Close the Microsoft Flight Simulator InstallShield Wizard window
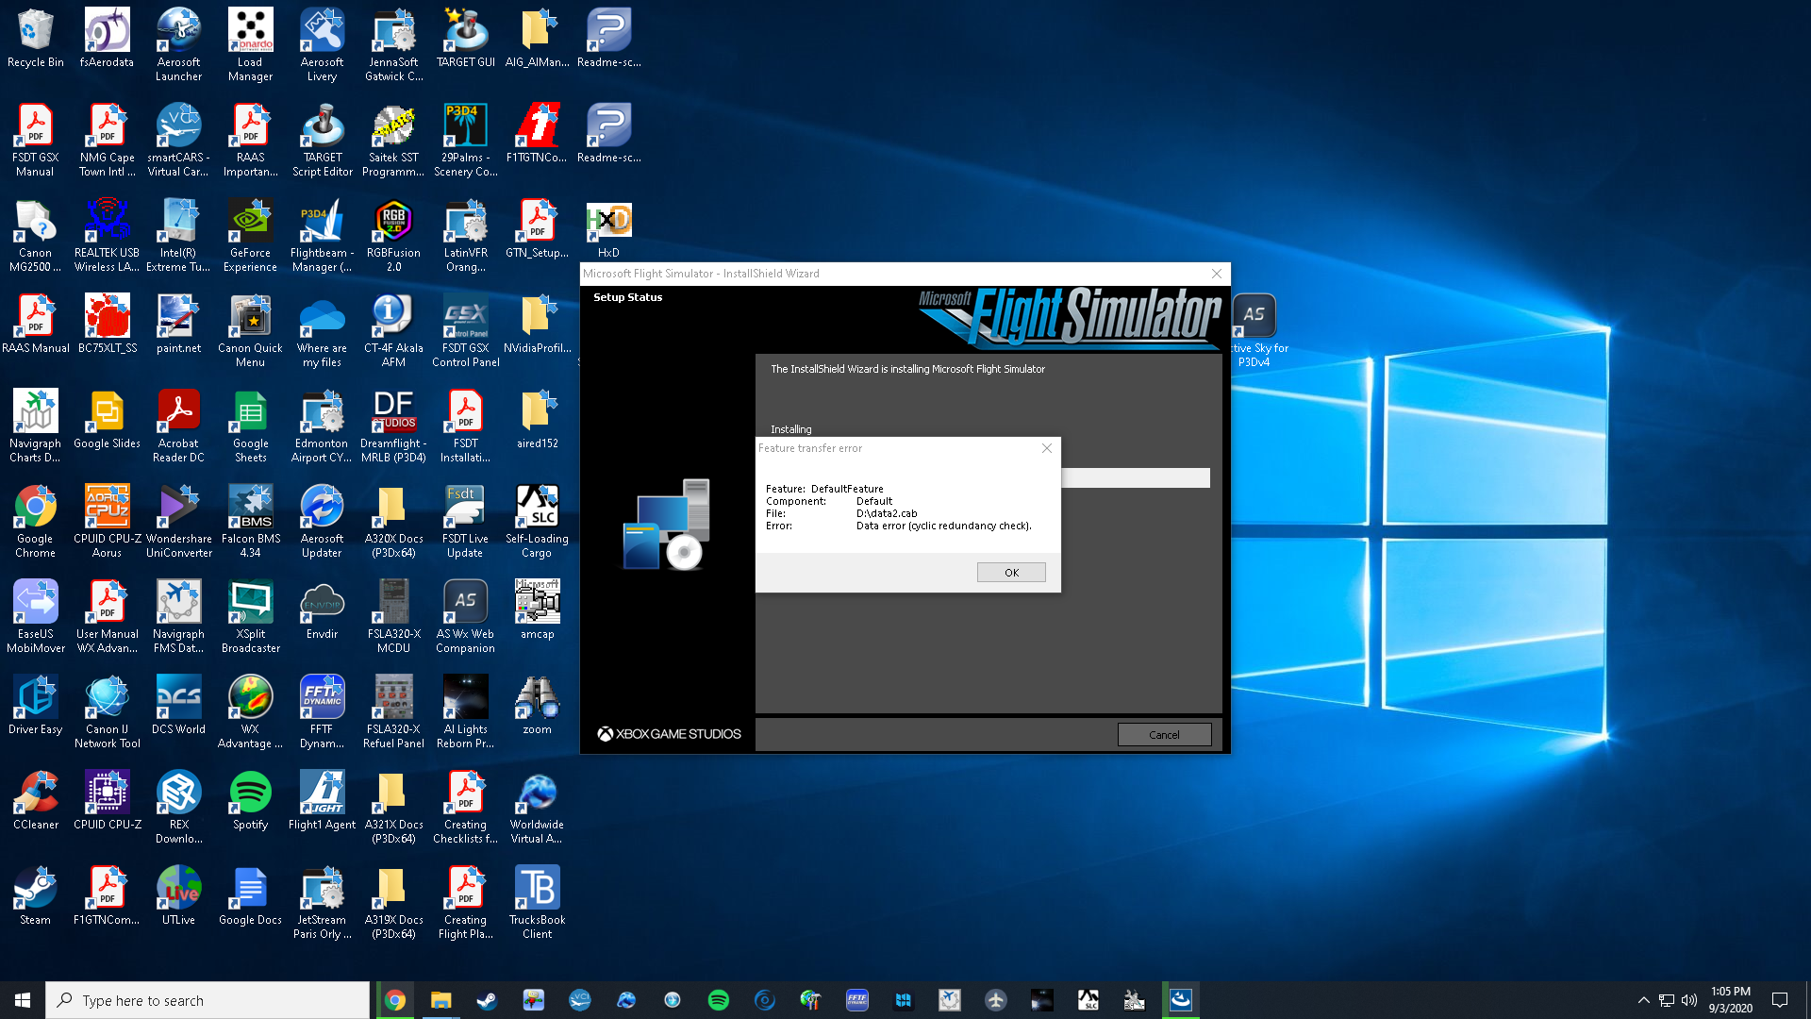Screen dimensions: 1811x1019 tap(1217, 274)
